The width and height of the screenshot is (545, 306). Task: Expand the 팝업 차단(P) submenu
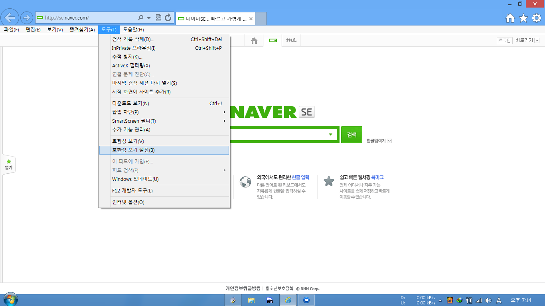tap(164, 112)
